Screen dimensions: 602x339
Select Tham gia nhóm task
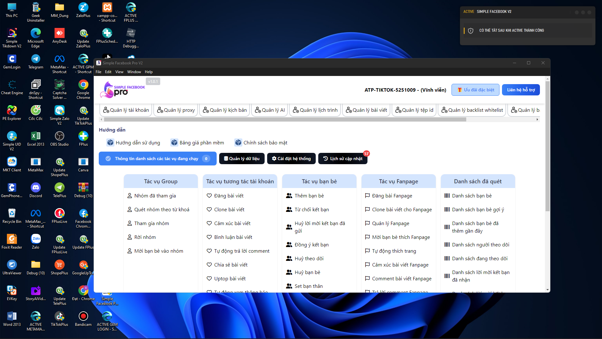[148, 223]
